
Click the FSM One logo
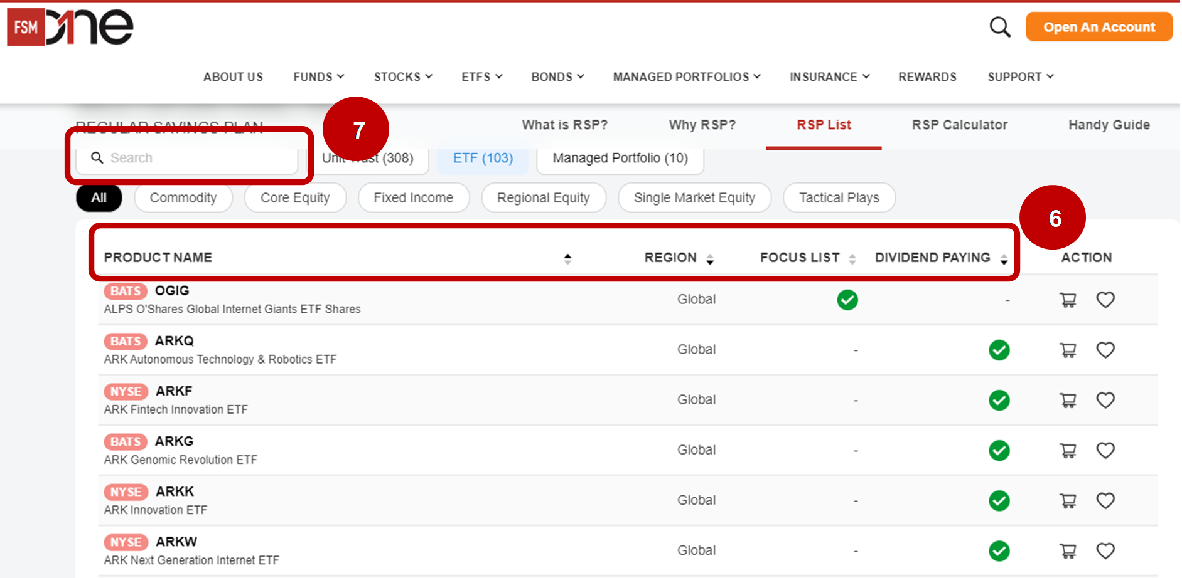click(69, 26)
